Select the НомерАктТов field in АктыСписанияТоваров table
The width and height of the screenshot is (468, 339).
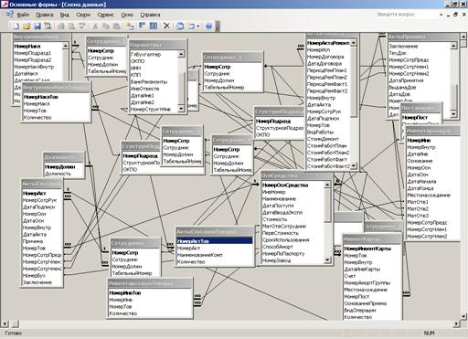coord(214,241)
